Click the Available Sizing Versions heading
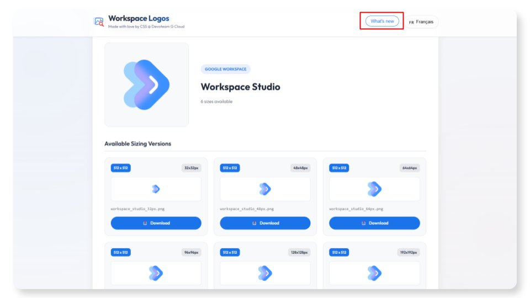The height and width of the screenshot is (298, 530). pyautogui.click(x=137, y=143)
